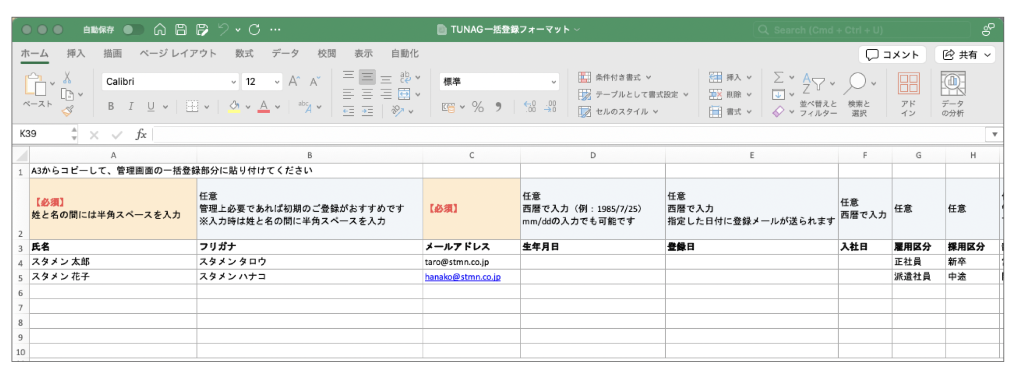Toggle align text right
The height and width of the screenshot is (375, 1021).
[386, 94]
